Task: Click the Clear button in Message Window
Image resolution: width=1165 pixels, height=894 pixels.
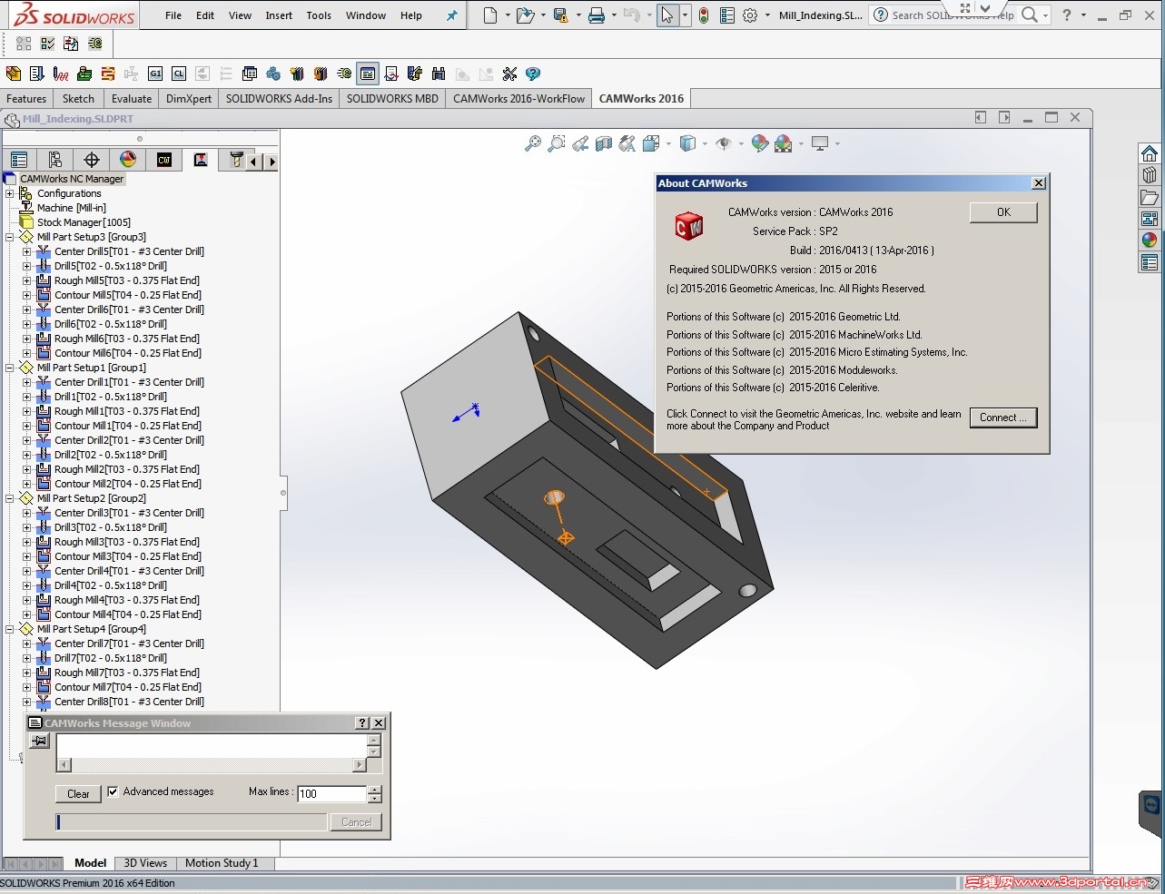Action: click(x=78, y=794)
